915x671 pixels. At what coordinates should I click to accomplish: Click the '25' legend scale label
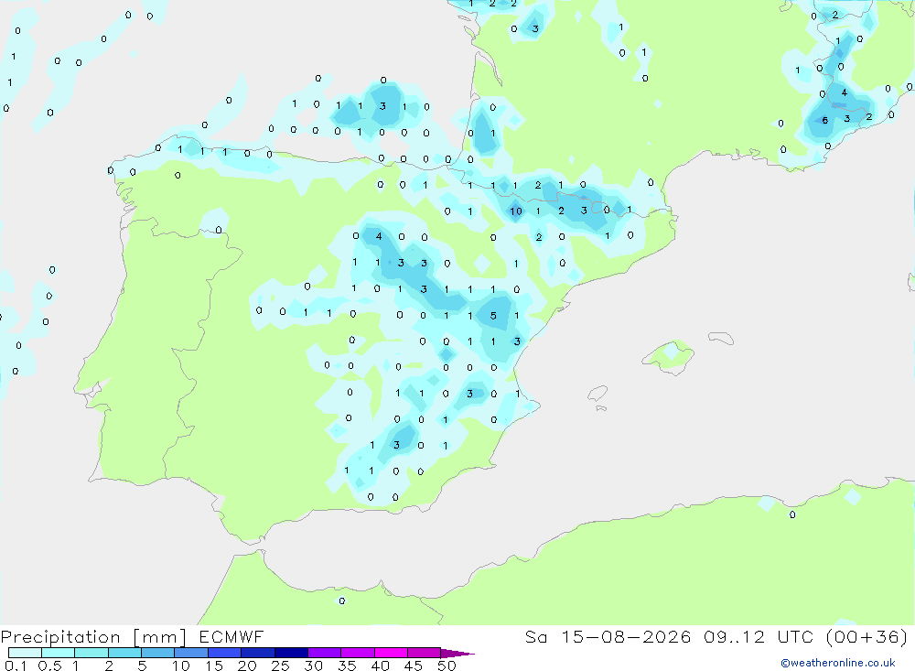coord(281,666)
